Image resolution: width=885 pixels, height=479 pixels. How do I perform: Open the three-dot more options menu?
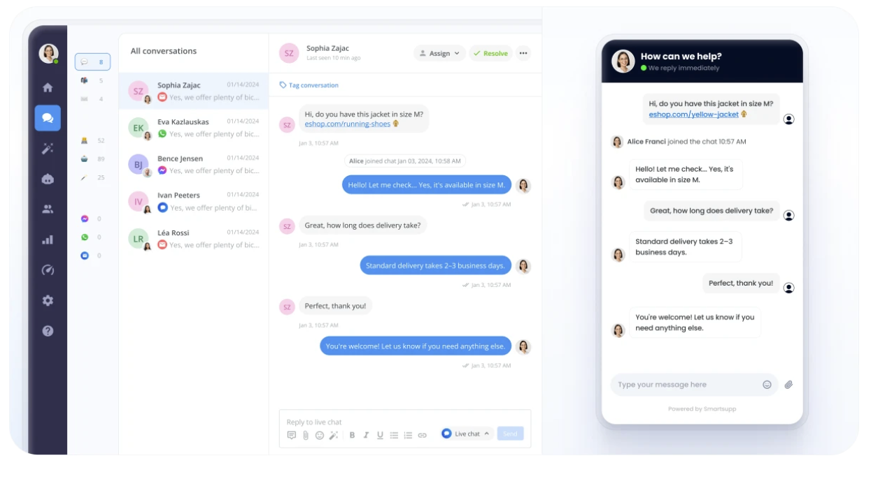[523, 53]
